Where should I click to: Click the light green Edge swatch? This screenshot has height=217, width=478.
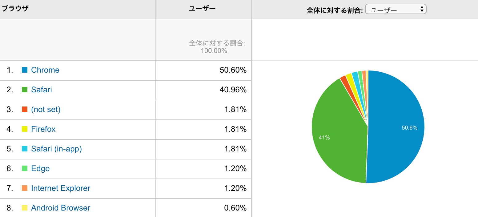click(25, 169)
